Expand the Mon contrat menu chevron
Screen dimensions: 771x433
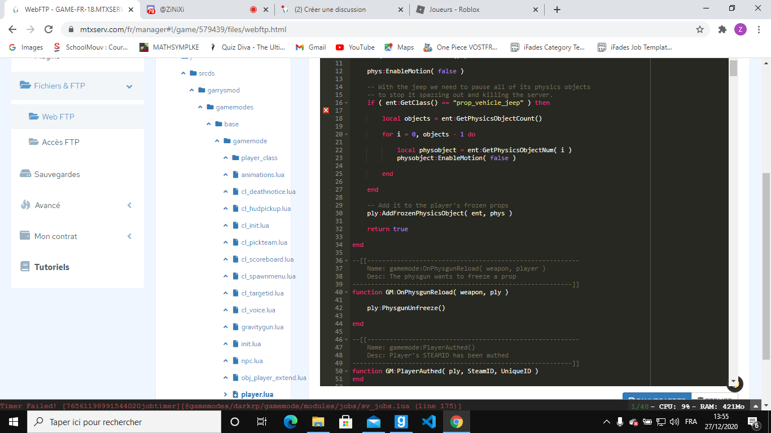pyautogui.click(x=129, y=236)
